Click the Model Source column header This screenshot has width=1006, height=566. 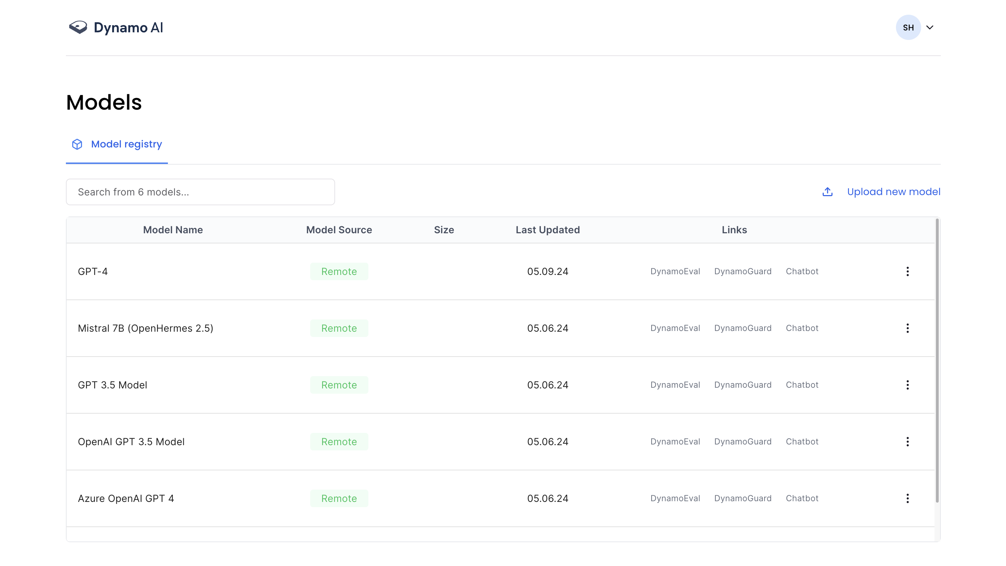339,230
